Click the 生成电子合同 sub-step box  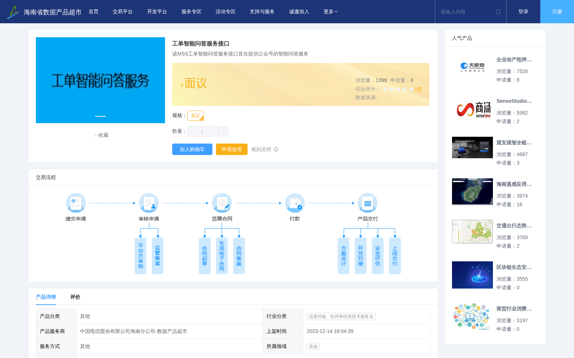(222, 256)
